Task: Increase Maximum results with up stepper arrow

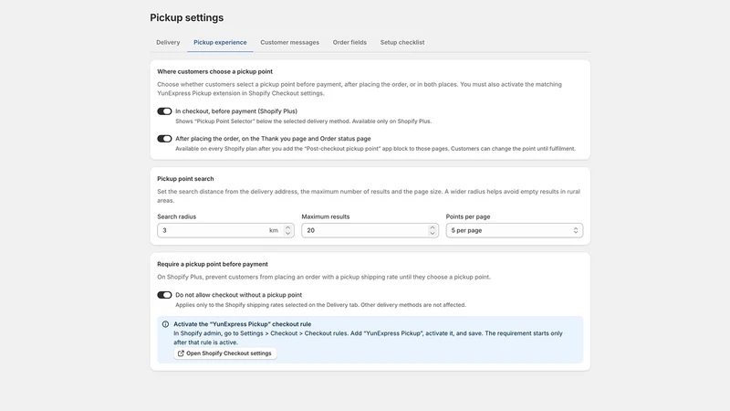Action: (432, 227)
